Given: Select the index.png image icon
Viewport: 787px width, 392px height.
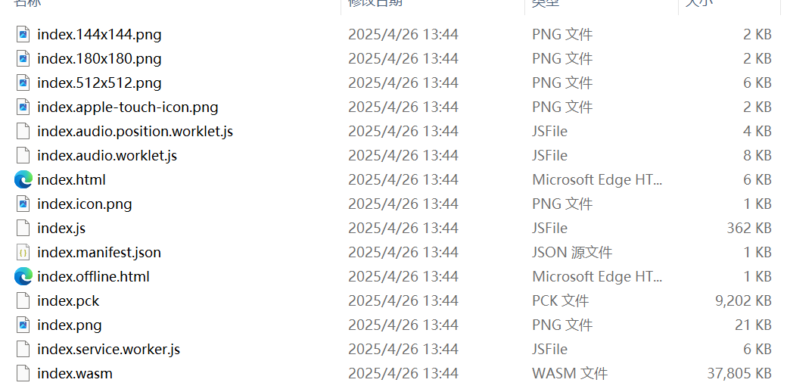Looking at the screenshot, I should [x=23, y=325].
